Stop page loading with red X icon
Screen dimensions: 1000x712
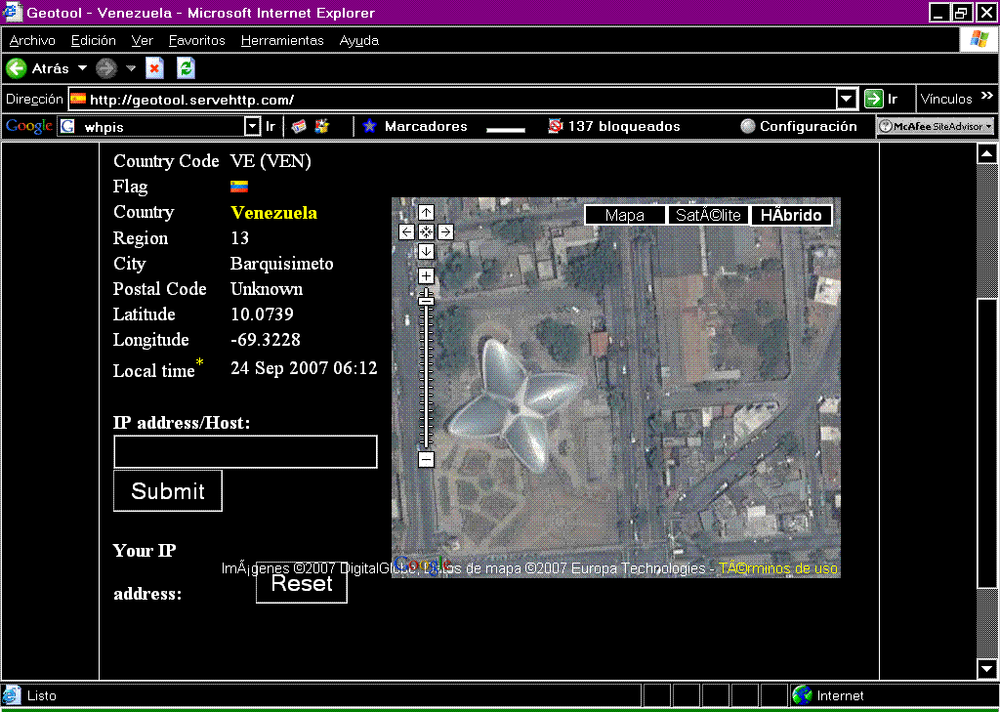154,68
